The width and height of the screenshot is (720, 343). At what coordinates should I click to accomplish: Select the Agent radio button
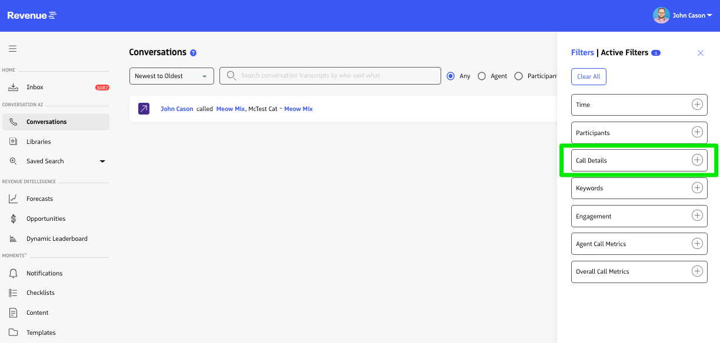click(x=482, y=76)
